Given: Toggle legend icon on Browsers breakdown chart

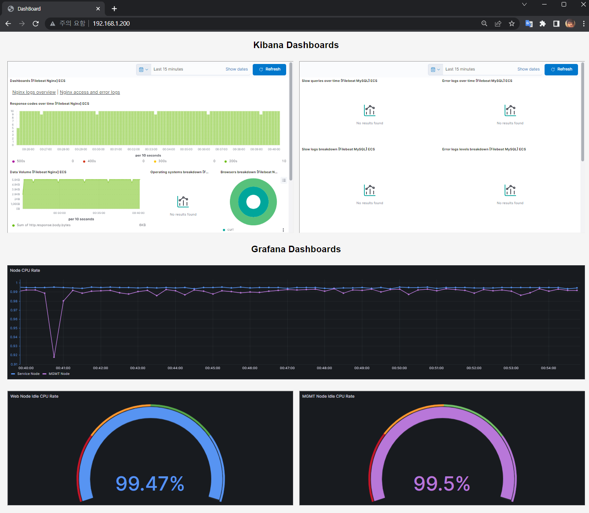Looking at the screenshot, I should coord(284,180).
